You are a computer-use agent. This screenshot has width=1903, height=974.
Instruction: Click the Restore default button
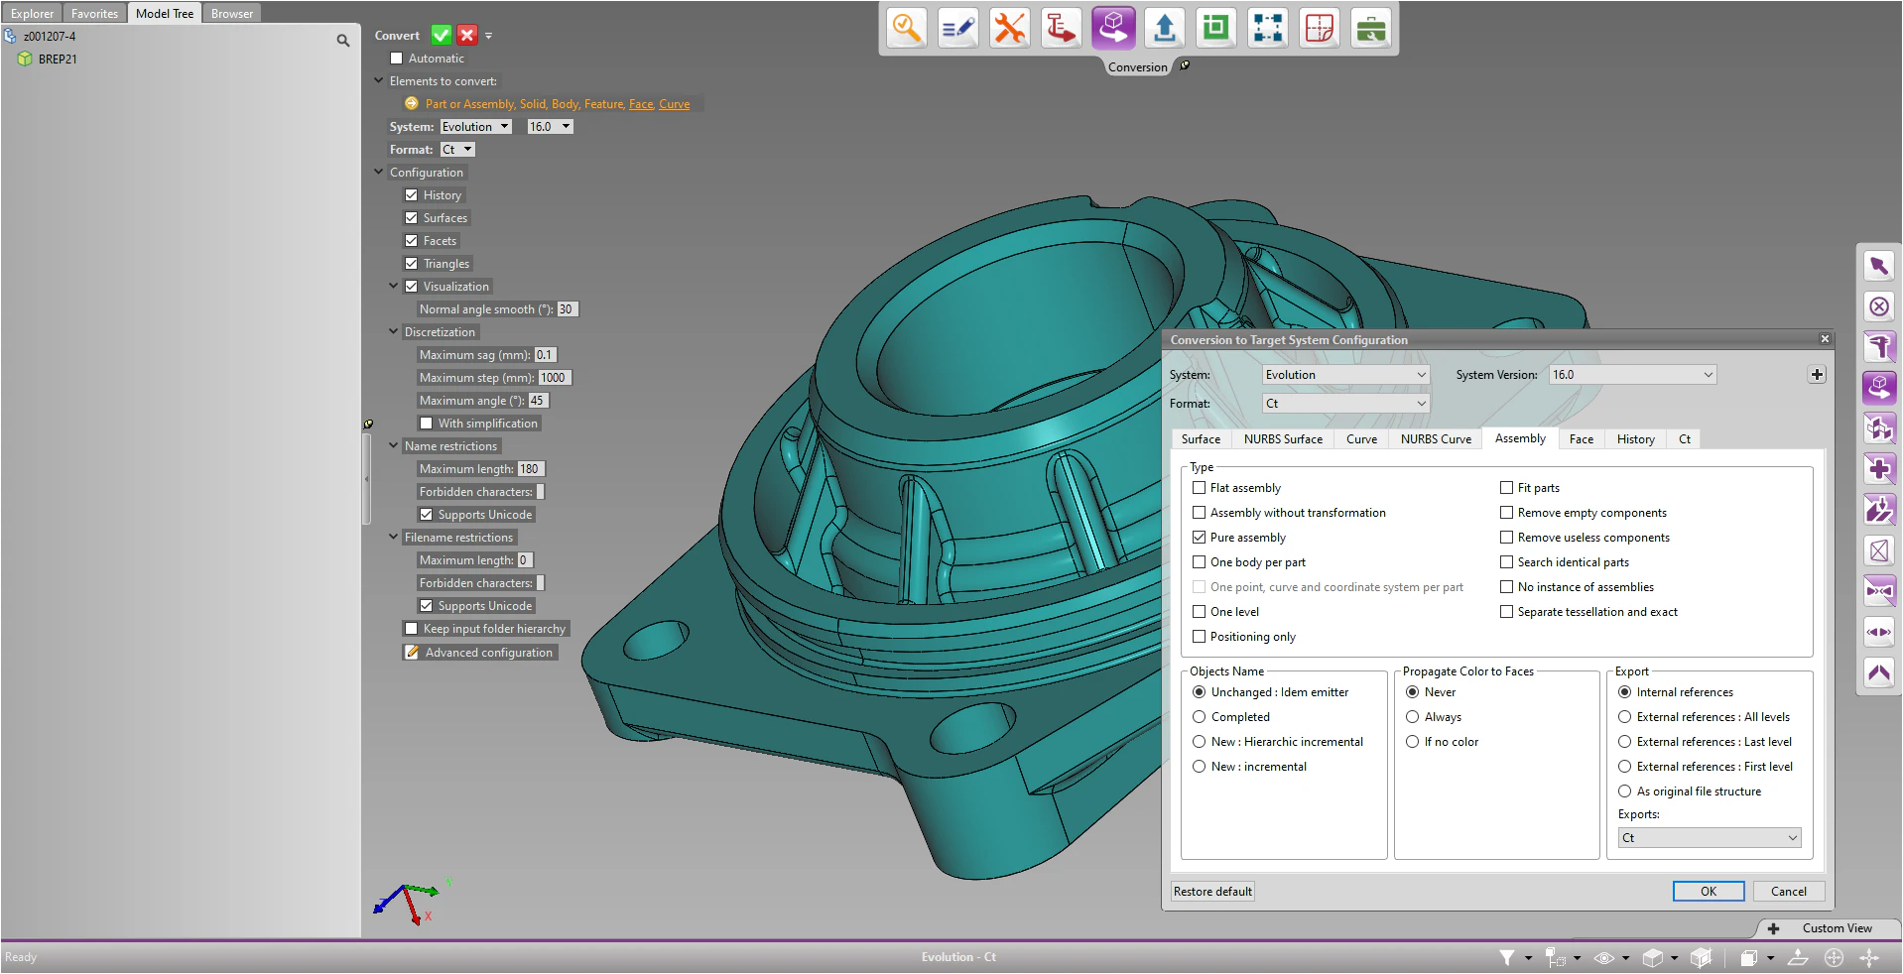1211,891
